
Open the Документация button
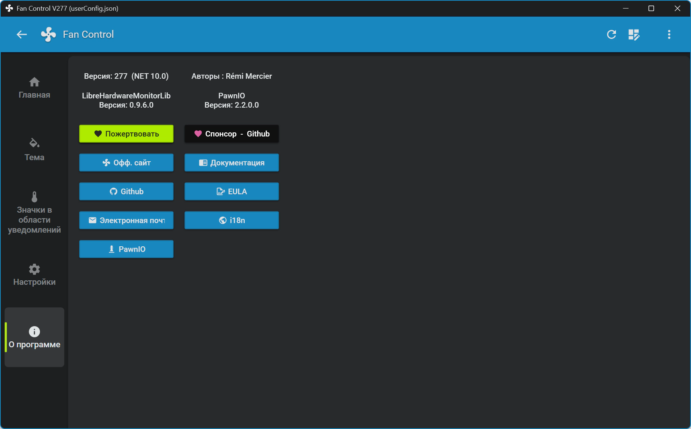click(231, 162)
